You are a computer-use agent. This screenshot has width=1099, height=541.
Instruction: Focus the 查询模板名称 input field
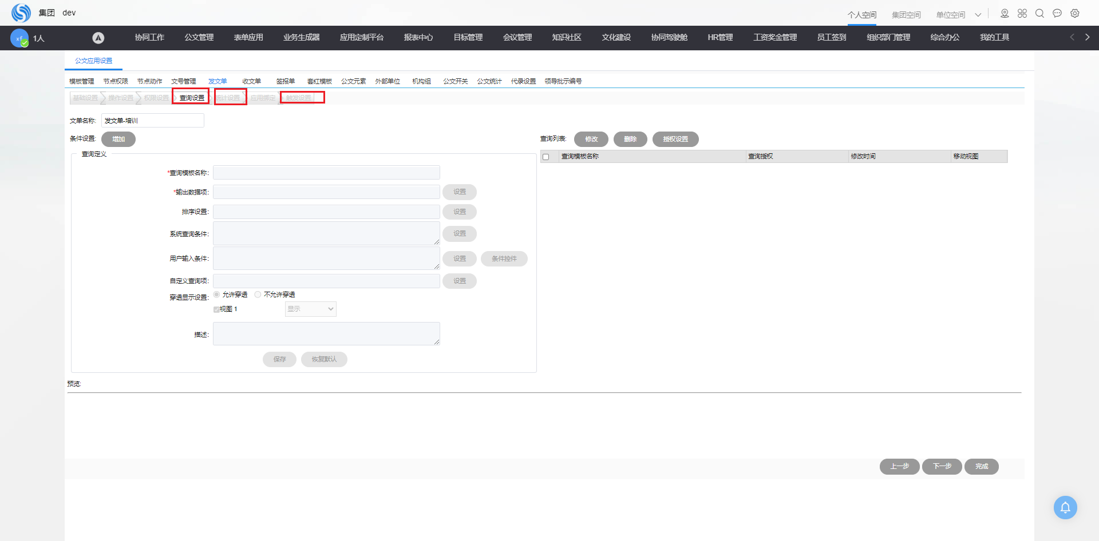[326, 173]
